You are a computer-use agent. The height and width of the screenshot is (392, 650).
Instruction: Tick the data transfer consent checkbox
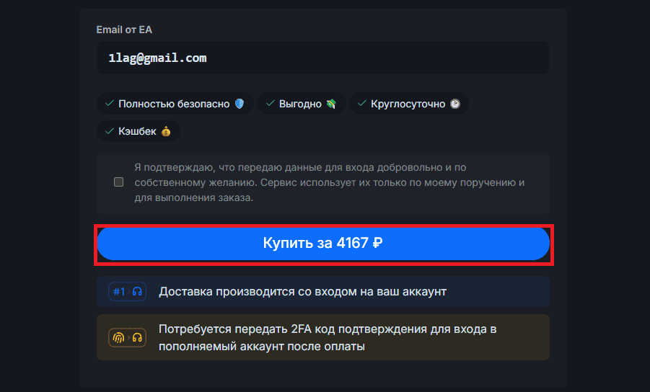pos(118,182)
